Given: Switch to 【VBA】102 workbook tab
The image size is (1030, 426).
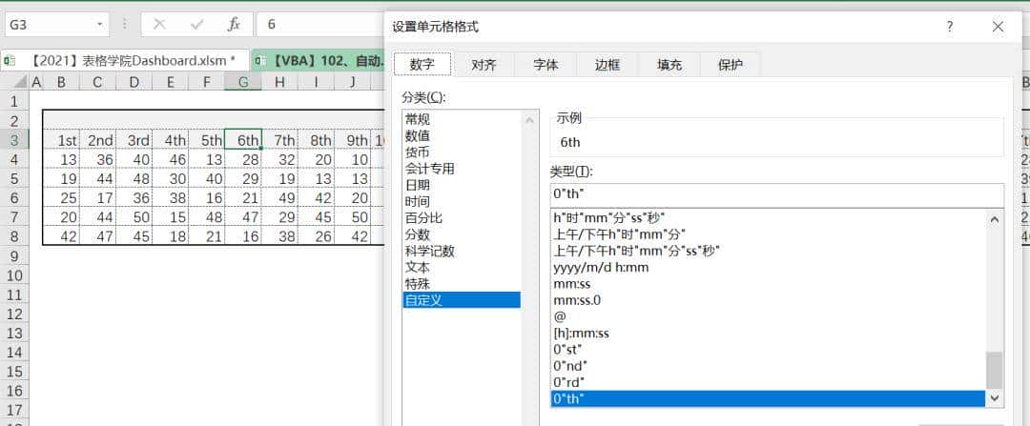Looking at the screenshot, I should [318, 61].
